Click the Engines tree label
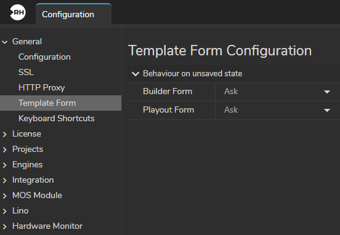 click(x=28, y=165)
